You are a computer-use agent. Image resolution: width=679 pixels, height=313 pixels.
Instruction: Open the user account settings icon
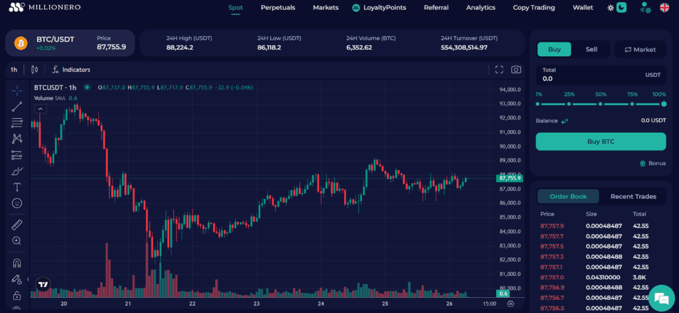coord(645,8)
